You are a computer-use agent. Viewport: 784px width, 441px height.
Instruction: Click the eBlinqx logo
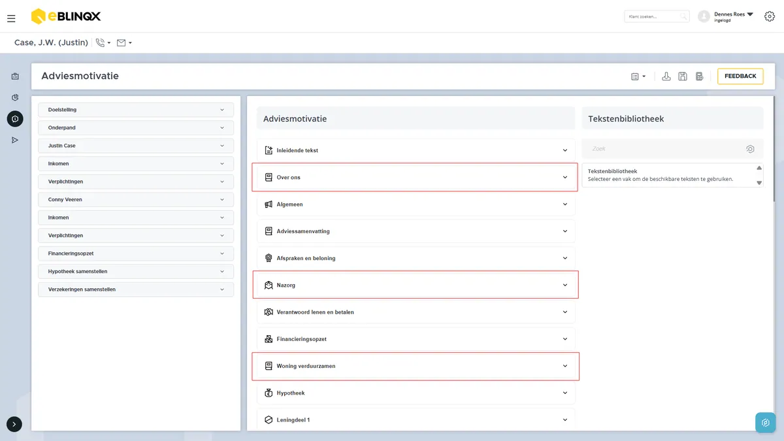(66, 16)
